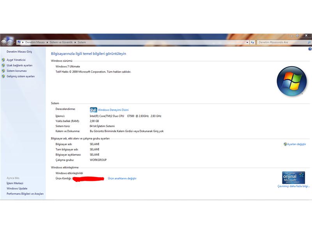The height and width of the screenshot is (234, 312).
Task: Click Windows 7 Ultimate edition text
Action: pyautogui.click(x=67, y=66)
